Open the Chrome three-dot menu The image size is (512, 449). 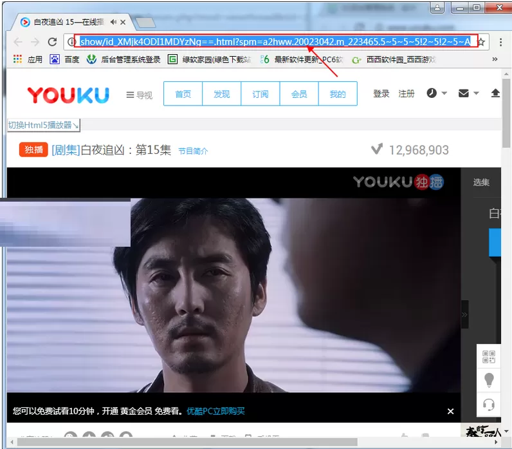pos(500,42)
